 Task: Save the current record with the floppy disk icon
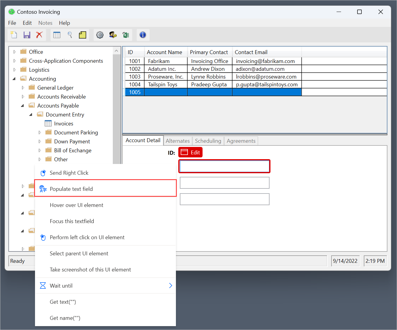pos(27,35)
